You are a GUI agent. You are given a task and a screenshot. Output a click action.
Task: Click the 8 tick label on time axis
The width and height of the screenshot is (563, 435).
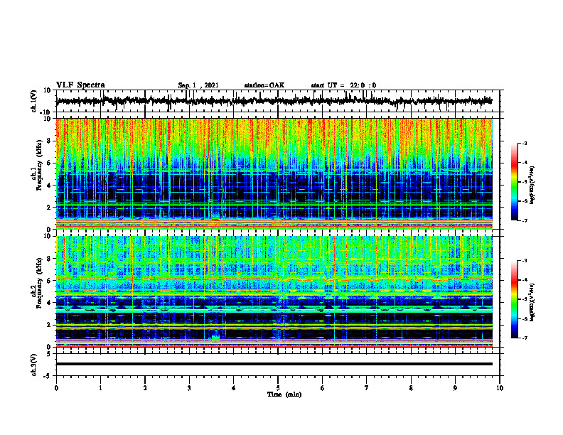[411, 388]
